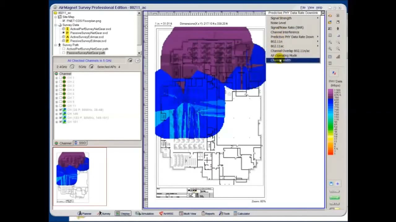Screen dimensions: 396x222
Task: Open the Planner view
Action: click(84, 213)
